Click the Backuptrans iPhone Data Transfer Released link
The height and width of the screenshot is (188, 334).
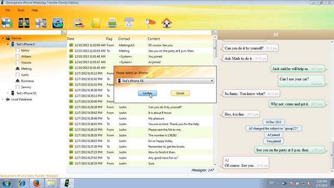pos(29,176)
